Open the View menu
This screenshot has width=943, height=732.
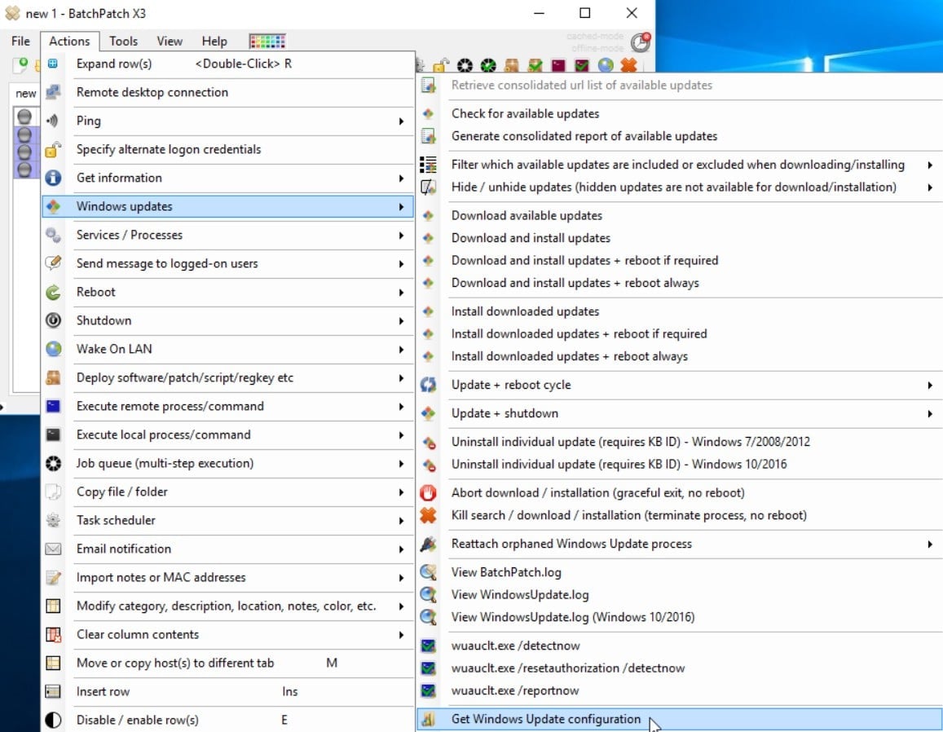170,41
